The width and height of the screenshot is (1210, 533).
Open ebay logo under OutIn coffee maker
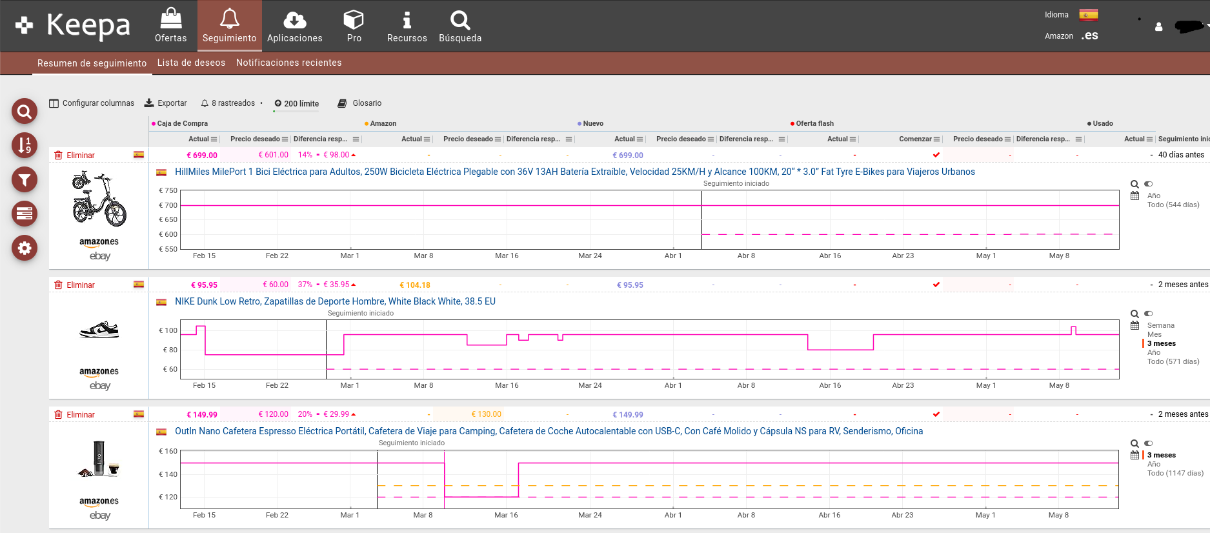tap(100, 516)
